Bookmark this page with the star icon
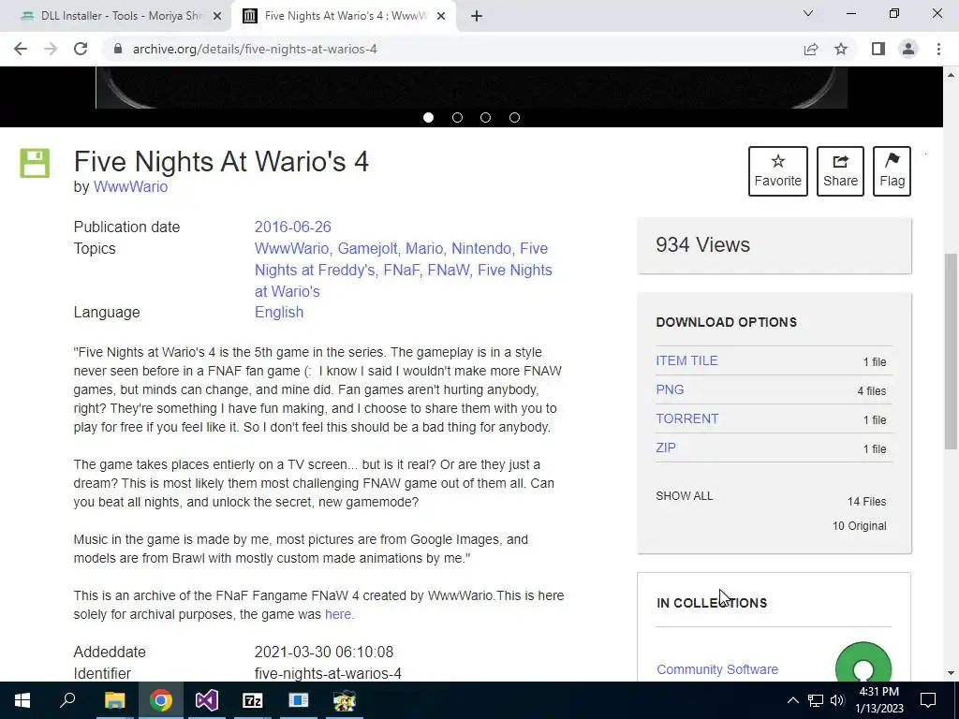Image resolution: width=959 pixels, height=719 pixels. pos(841,49)
